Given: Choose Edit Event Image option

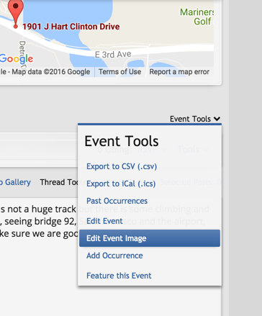Looking at the screenshot, I should 150,238.
